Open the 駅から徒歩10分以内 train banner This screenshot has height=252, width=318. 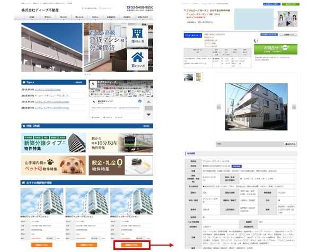coord(121,143)
